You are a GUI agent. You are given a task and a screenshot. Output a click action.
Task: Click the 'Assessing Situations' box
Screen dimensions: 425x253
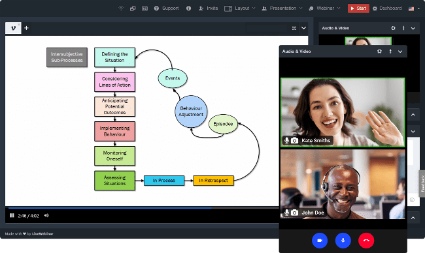pyautogui.click(x=114, y=181)
